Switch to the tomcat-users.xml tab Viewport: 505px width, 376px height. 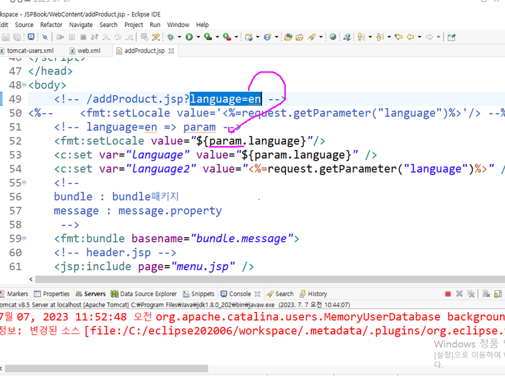(27, 50)
